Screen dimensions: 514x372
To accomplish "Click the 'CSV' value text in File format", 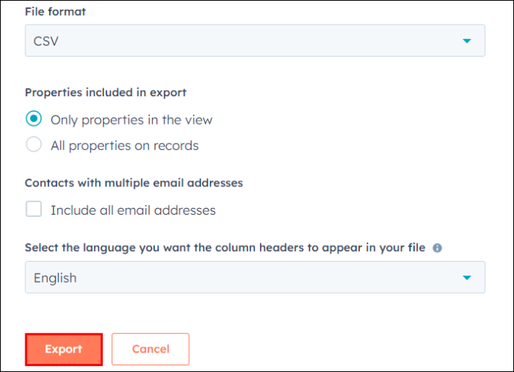I will 46,41.
